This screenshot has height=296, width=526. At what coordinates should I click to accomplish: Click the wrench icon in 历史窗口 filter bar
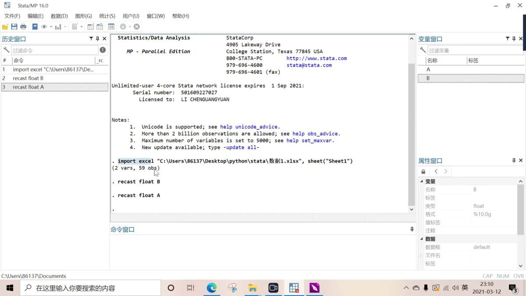6,50
